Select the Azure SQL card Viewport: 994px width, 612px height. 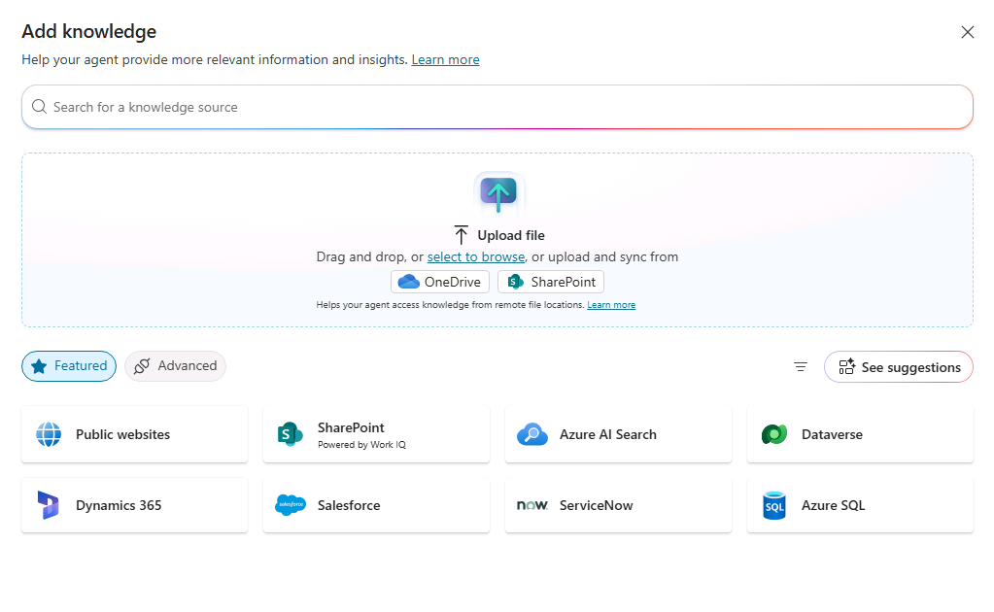point(860,505)
